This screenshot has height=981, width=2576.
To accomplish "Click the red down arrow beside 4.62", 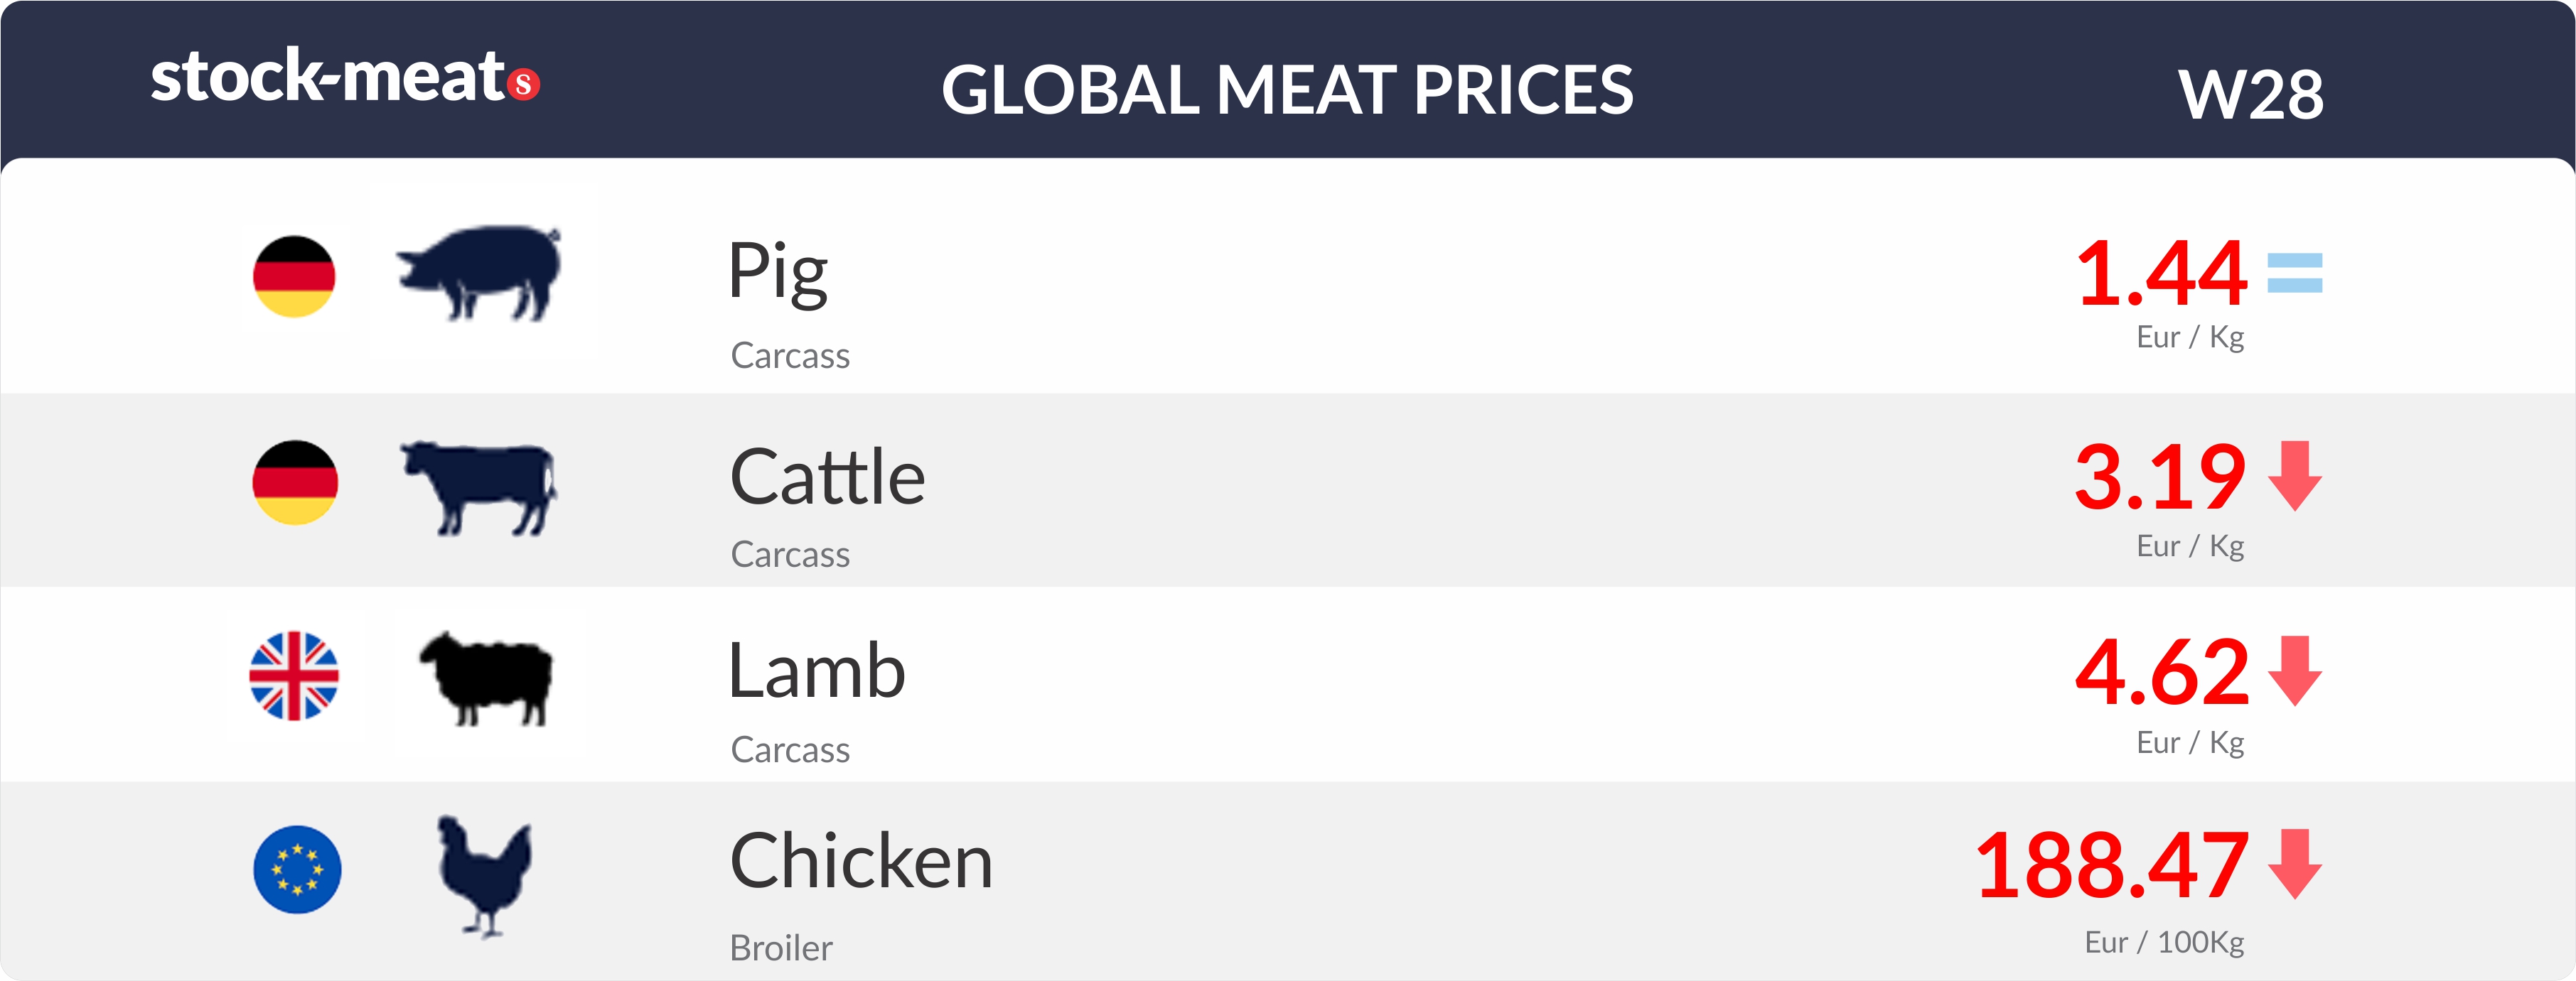I will (x=2295, y=671).
